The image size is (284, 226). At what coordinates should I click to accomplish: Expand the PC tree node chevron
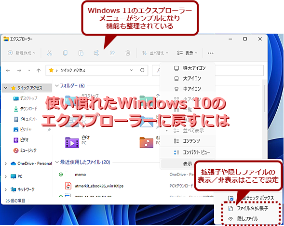pyautogui.click(x=6, y=176)
